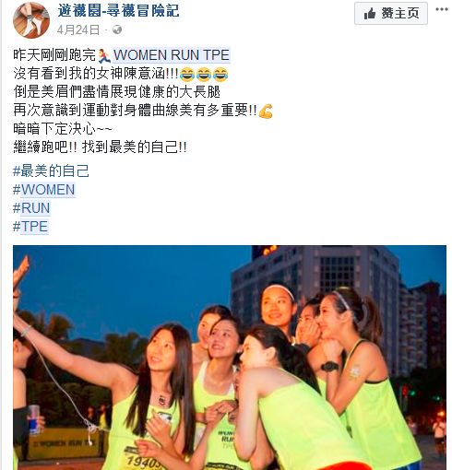Click the thumbs-up icon in 赞主页
The width and height of the screenshot is (452, 470).
[x=370, y=14]
